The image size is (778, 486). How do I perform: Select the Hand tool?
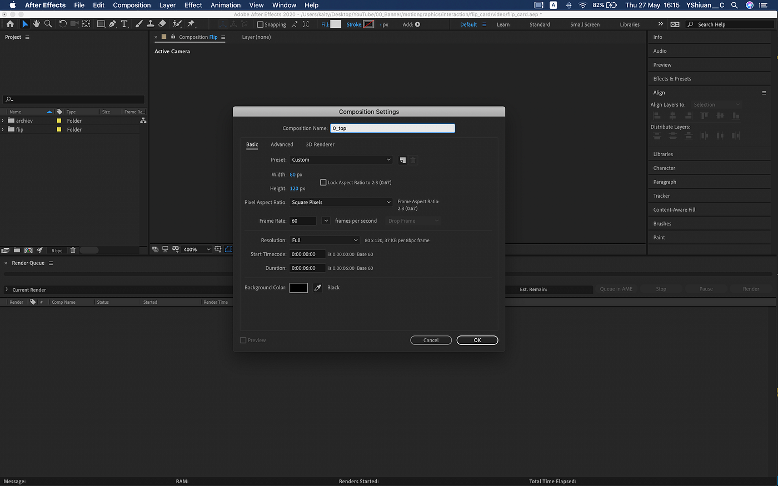[x=36, y=24]
